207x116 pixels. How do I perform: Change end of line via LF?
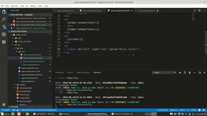(188, 110)
